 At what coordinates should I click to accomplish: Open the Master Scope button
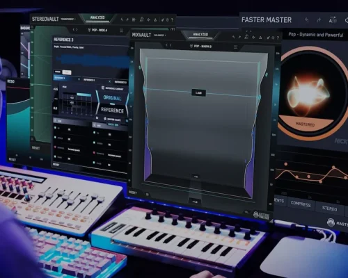point(112,120)
